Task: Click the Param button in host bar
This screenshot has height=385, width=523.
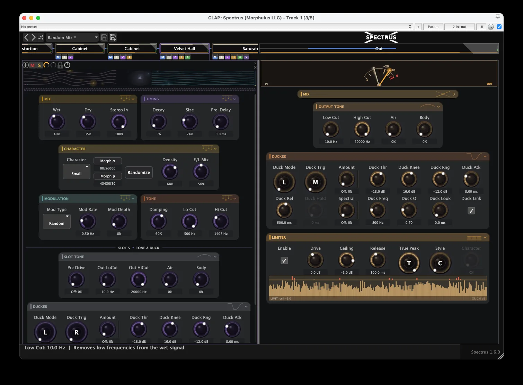Action: 433,27
